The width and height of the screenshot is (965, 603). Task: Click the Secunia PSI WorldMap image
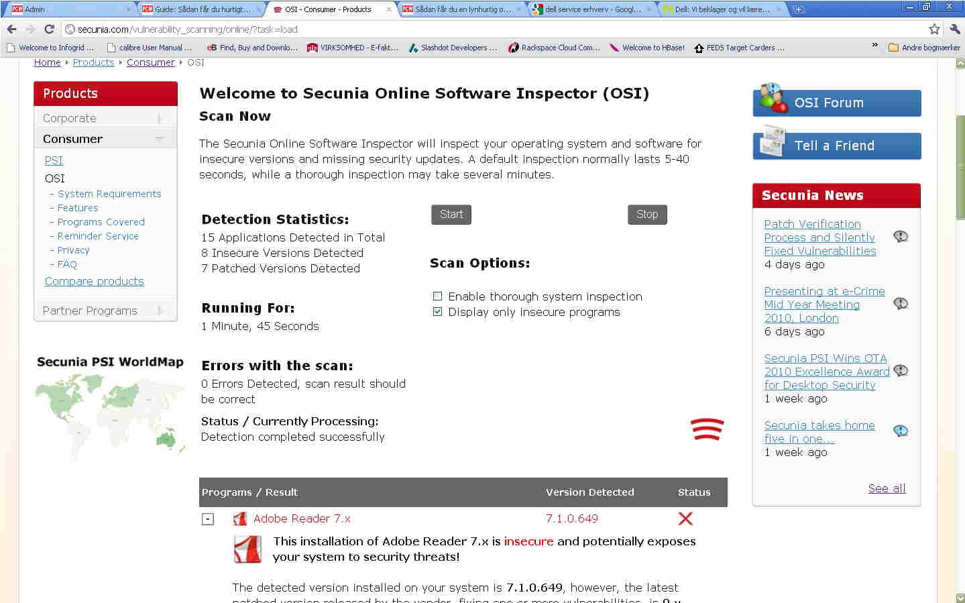[x=110, y=408]
